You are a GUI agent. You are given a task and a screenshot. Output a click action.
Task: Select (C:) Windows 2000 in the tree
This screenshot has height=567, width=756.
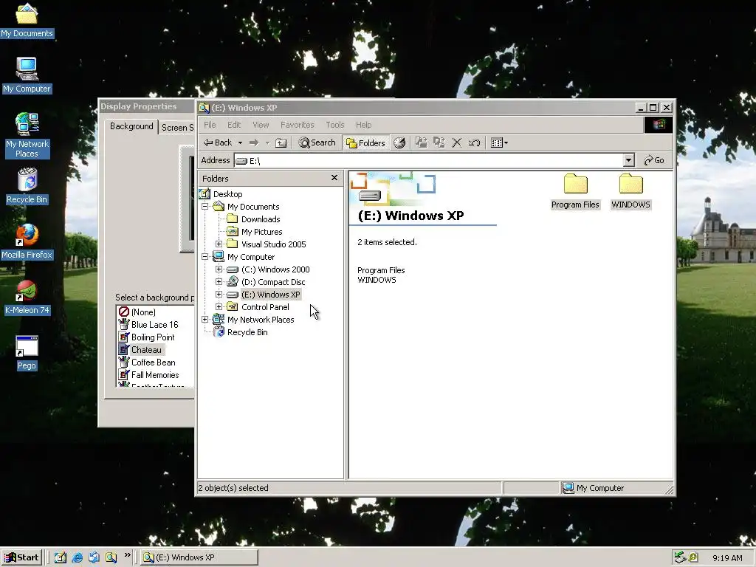275,269
